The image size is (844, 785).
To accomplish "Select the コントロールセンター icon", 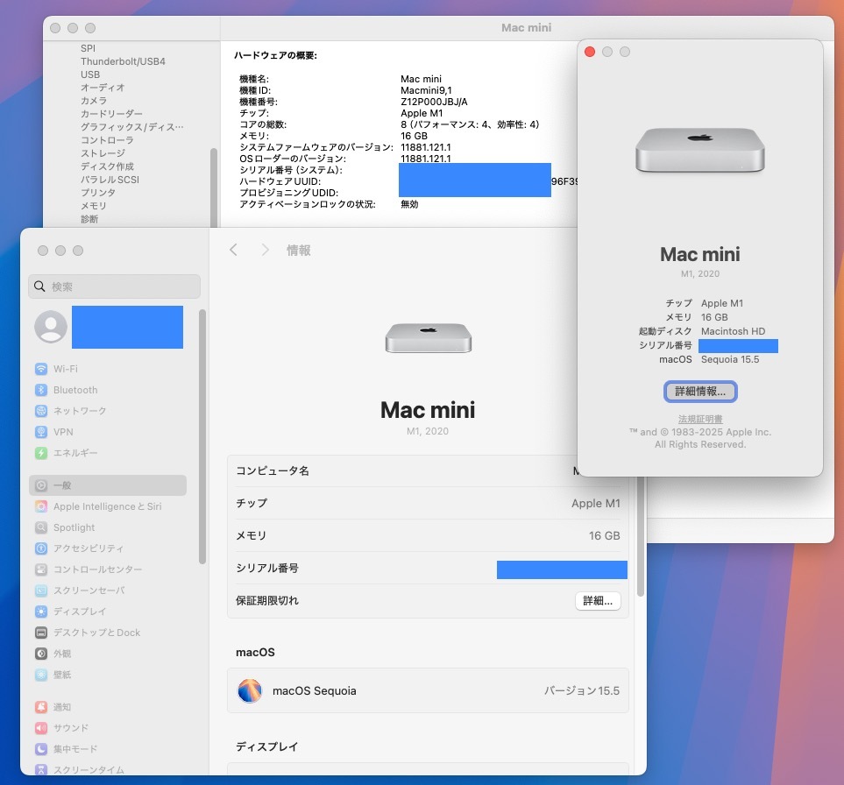I will coord(41,569).
